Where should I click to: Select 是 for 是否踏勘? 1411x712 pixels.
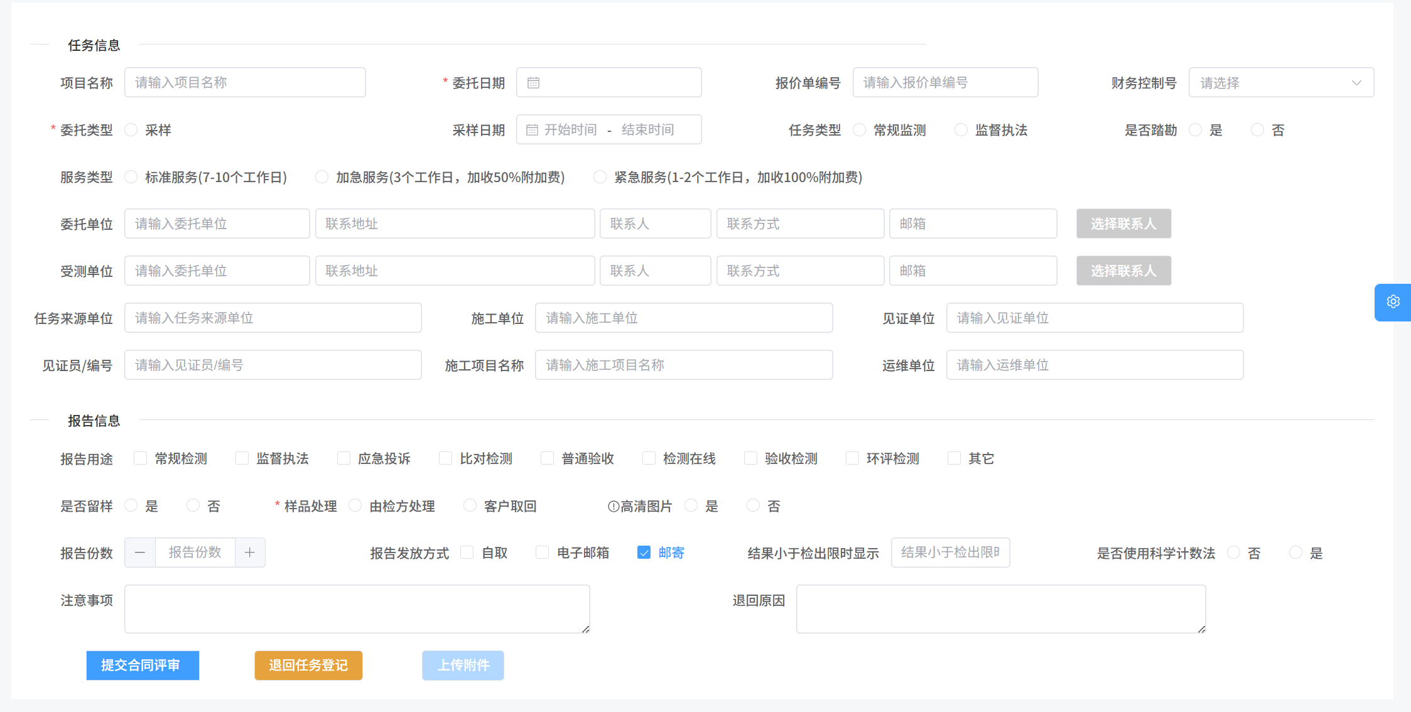[x=1196, y=129]
